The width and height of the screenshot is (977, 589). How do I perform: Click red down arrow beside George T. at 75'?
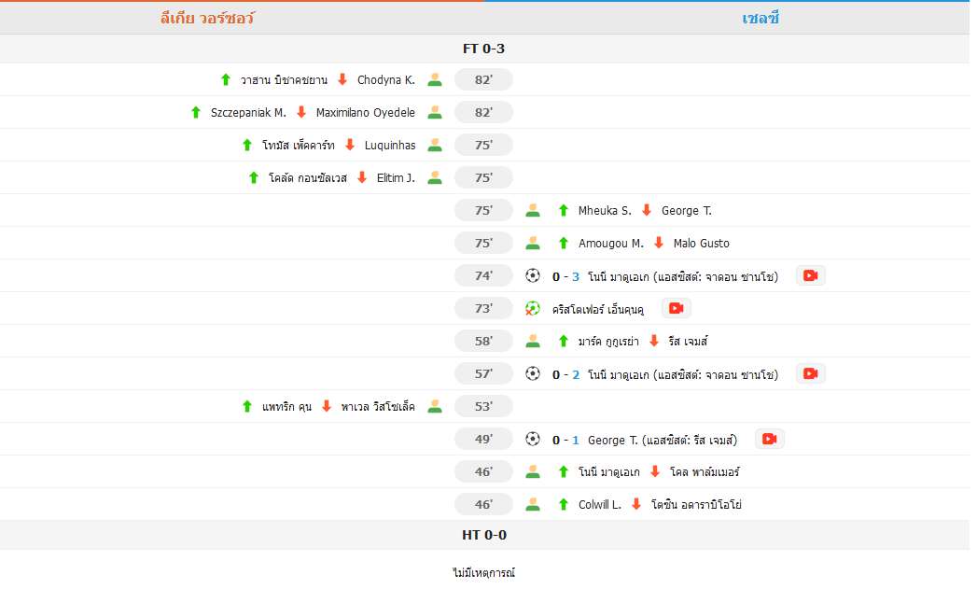(x=646, y=211)
